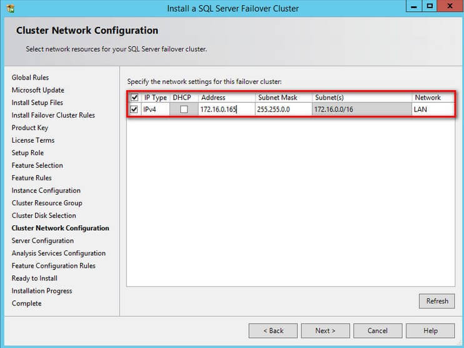This screenshot has height=348, width=464.
Task: Open the Help button
Action: coord(430,330)
